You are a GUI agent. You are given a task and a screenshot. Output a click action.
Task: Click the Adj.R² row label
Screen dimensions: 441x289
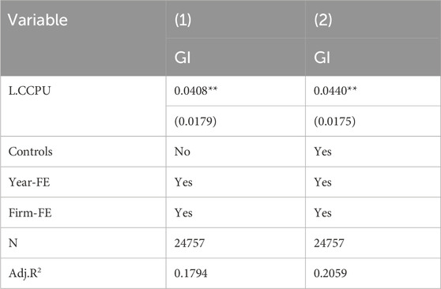(25, 273)
